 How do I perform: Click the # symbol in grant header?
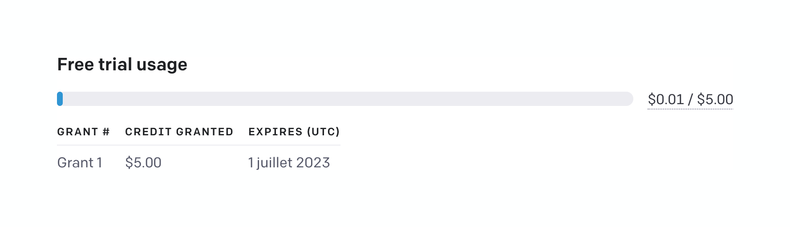point(106,132)
